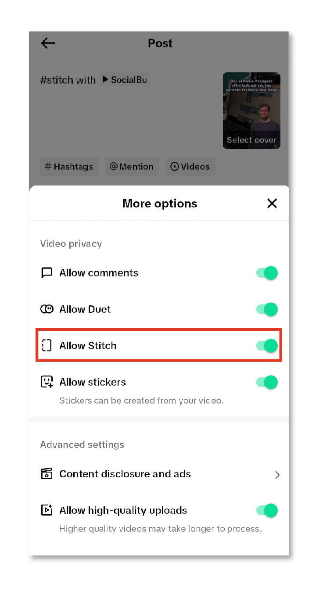Click the Allow Duet icon
This screenshot has width=323, height=591.
[47, 309]
